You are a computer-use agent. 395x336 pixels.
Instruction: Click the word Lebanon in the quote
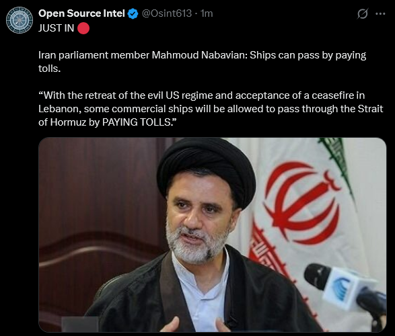coord(60,109)
